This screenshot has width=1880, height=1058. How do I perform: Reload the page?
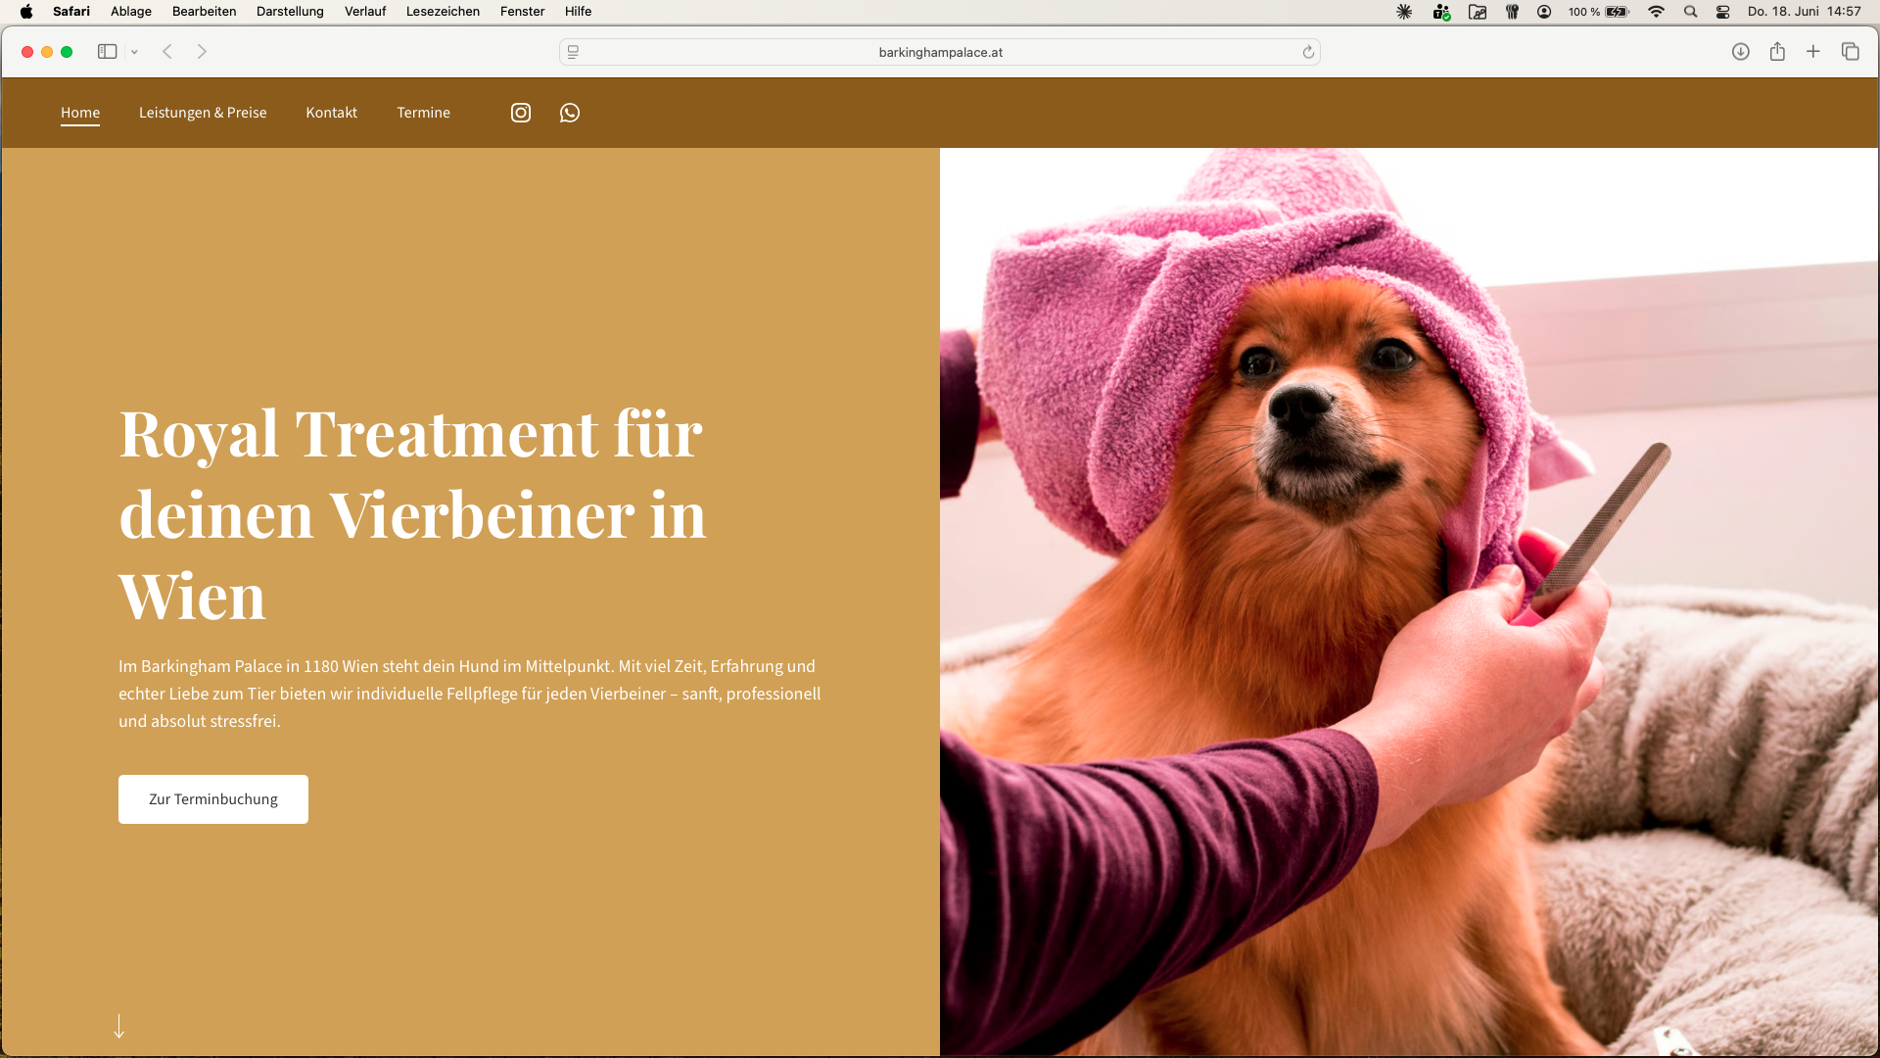click(1308, 52)
